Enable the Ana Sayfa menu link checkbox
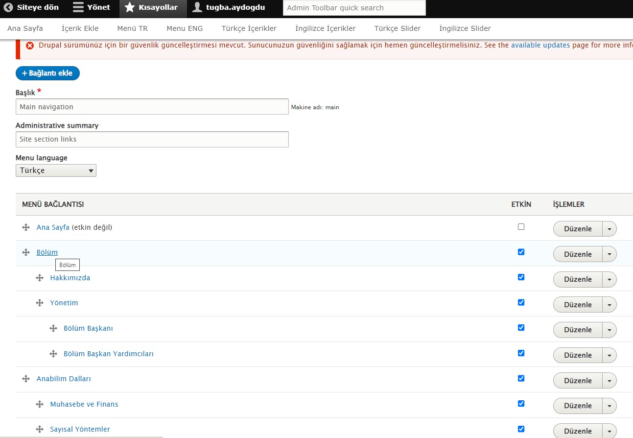The image size is (633, 438). [x=521, y=227]
